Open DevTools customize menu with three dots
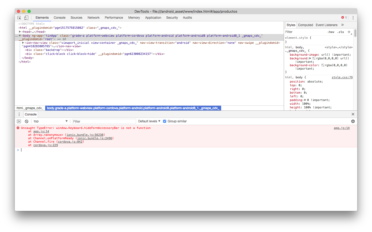The image size is (372, 232). tap(353, 17)
